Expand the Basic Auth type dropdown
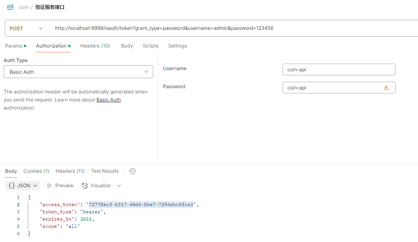Viewport: 418px width, 242px height. pyautogui.click(x=78, y=72)
